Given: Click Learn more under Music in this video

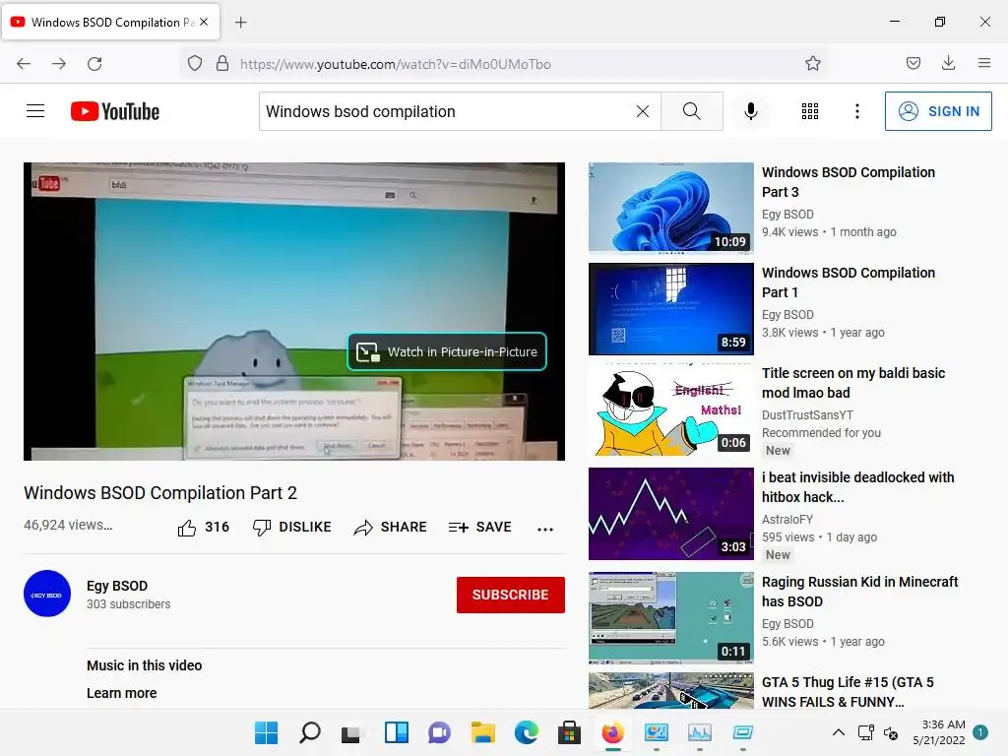Looking at the screenshot, I should coord(121,693).
